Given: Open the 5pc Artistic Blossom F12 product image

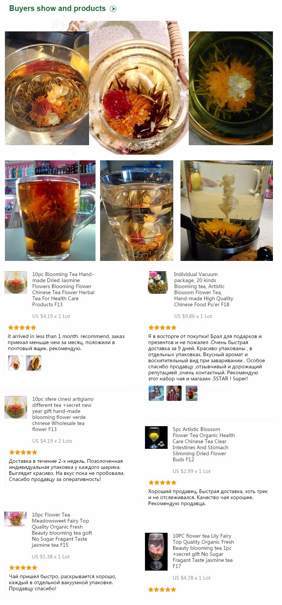Looking at the screenshot, I should tap(156, 437).
